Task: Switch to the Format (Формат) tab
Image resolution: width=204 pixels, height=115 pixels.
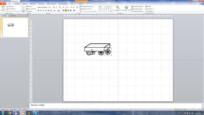Action: click(81, 4)
